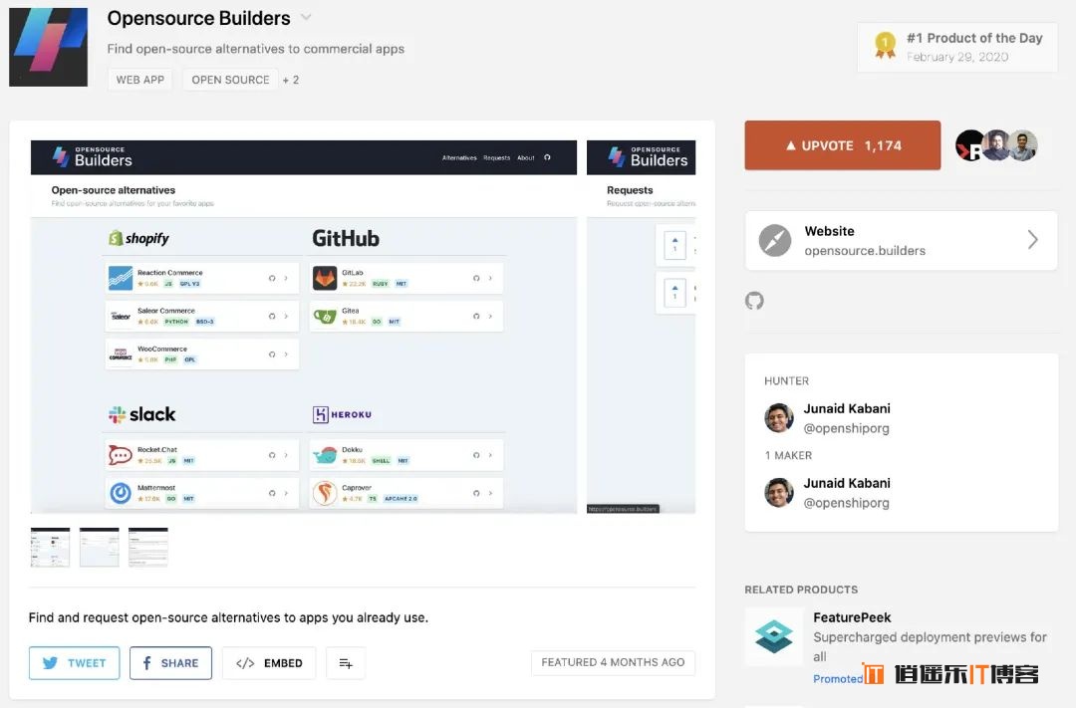Click the Opensource Builders logo in screenshot header
Image resolution: width=1076 pixels, height=708 pixels.
pyautogui.click(x=92, y=157)
